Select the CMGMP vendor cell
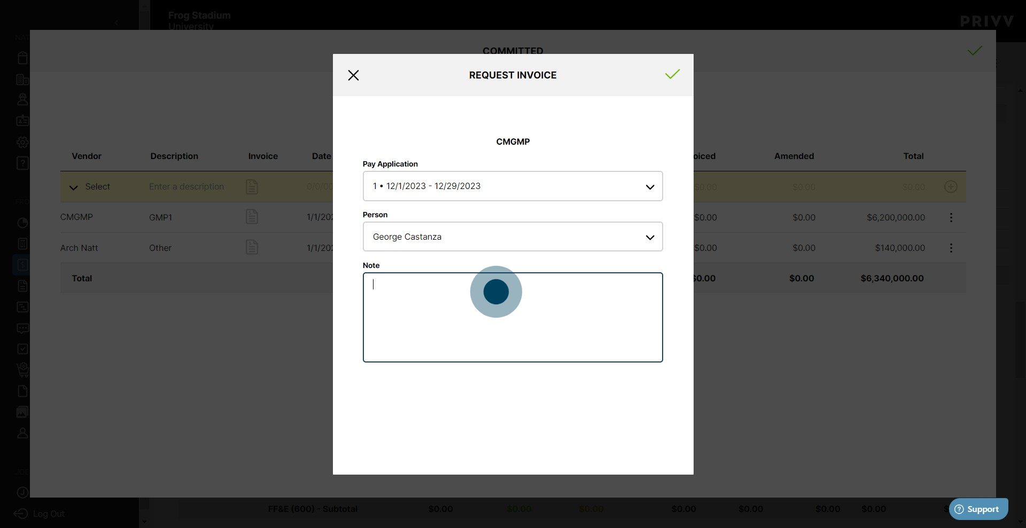The height and width of the screenshot is (528, 1026). click(x=76, y=217)
